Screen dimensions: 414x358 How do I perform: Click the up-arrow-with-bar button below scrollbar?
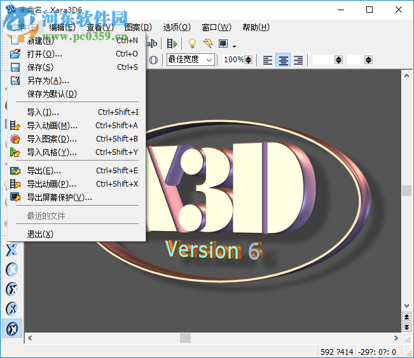pyautogui.click(x=406, y=317)
